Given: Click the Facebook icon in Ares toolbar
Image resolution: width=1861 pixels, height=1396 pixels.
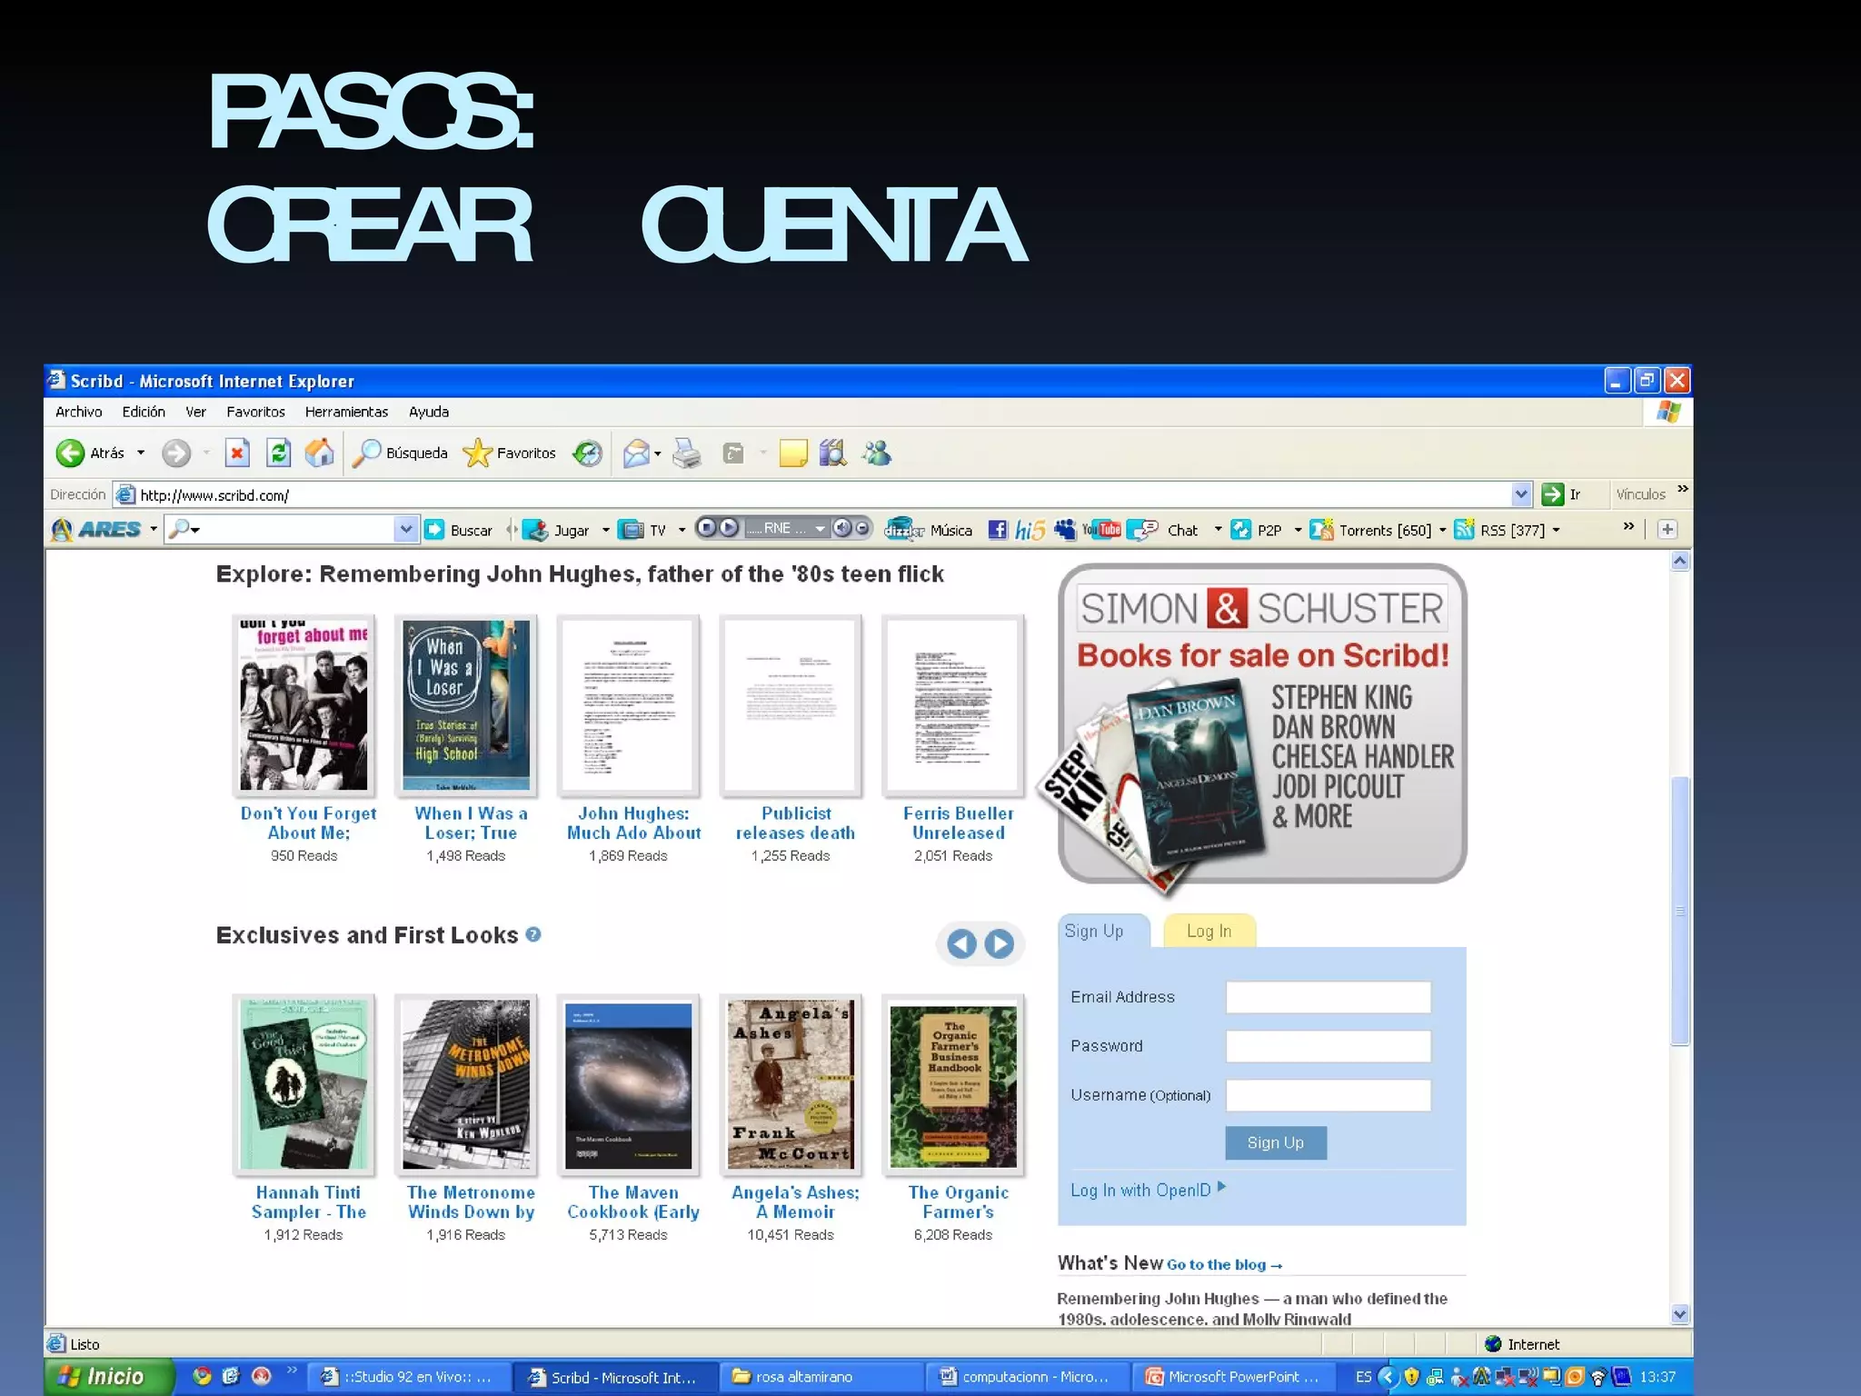Looking at the screenshot, I should tap(997, 530).
